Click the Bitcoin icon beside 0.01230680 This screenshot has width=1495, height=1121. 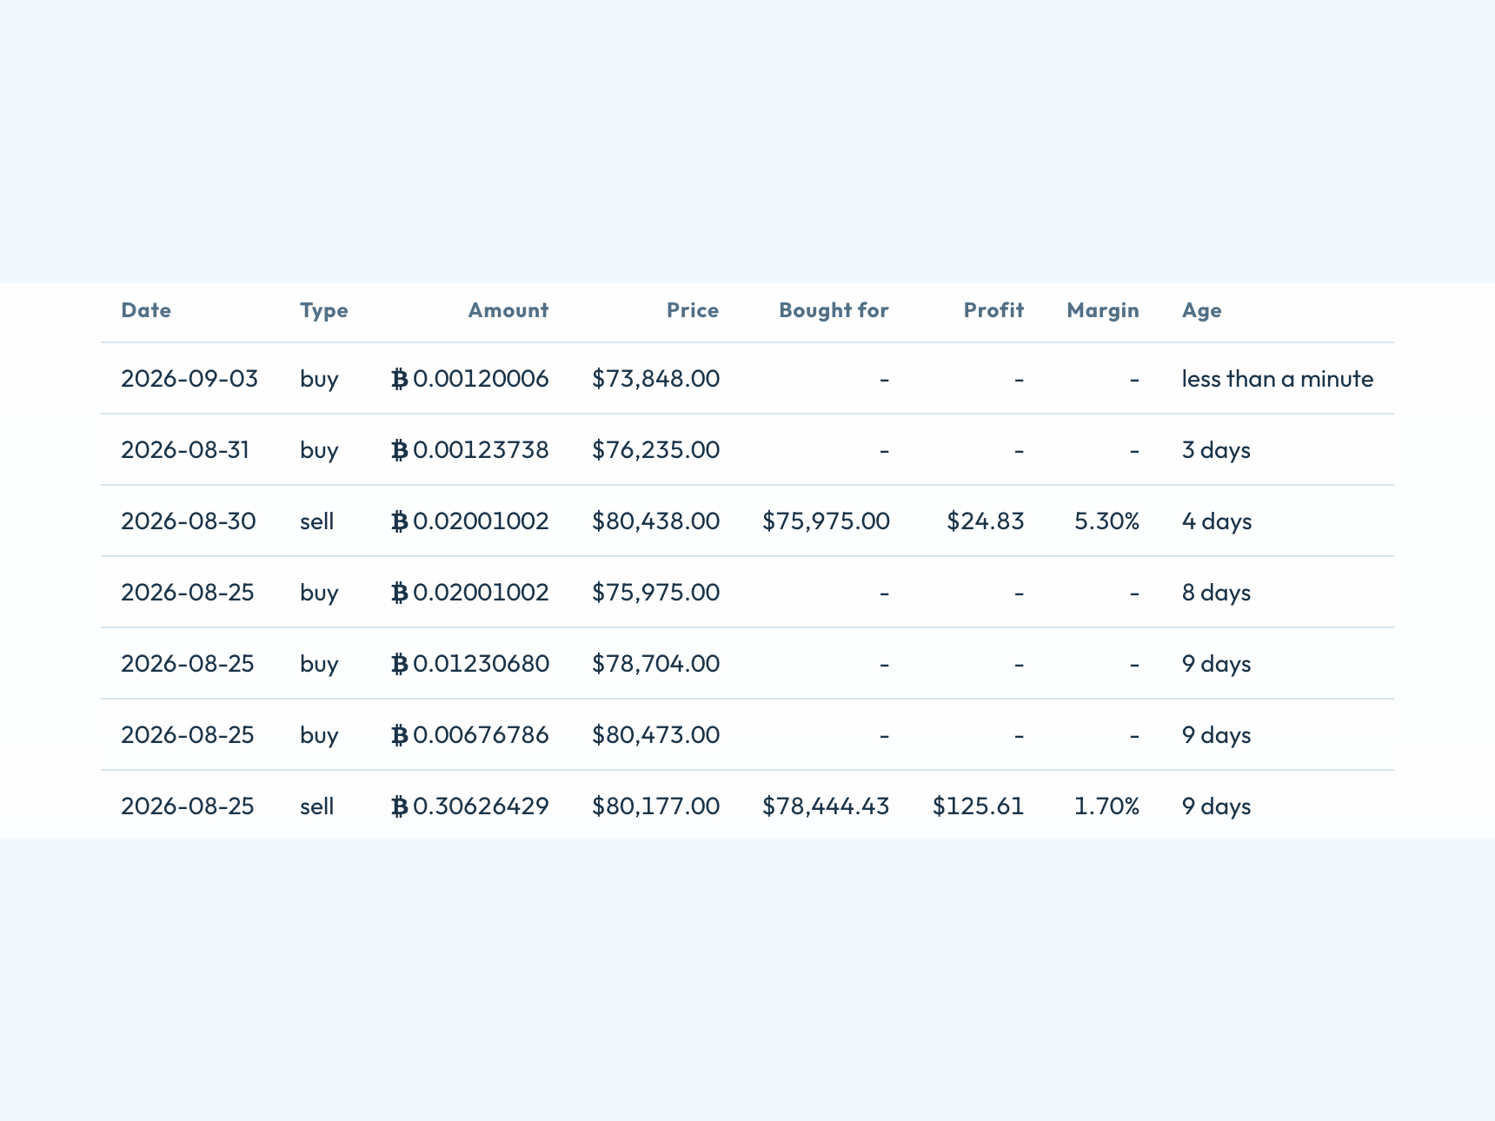coord(400,664)
